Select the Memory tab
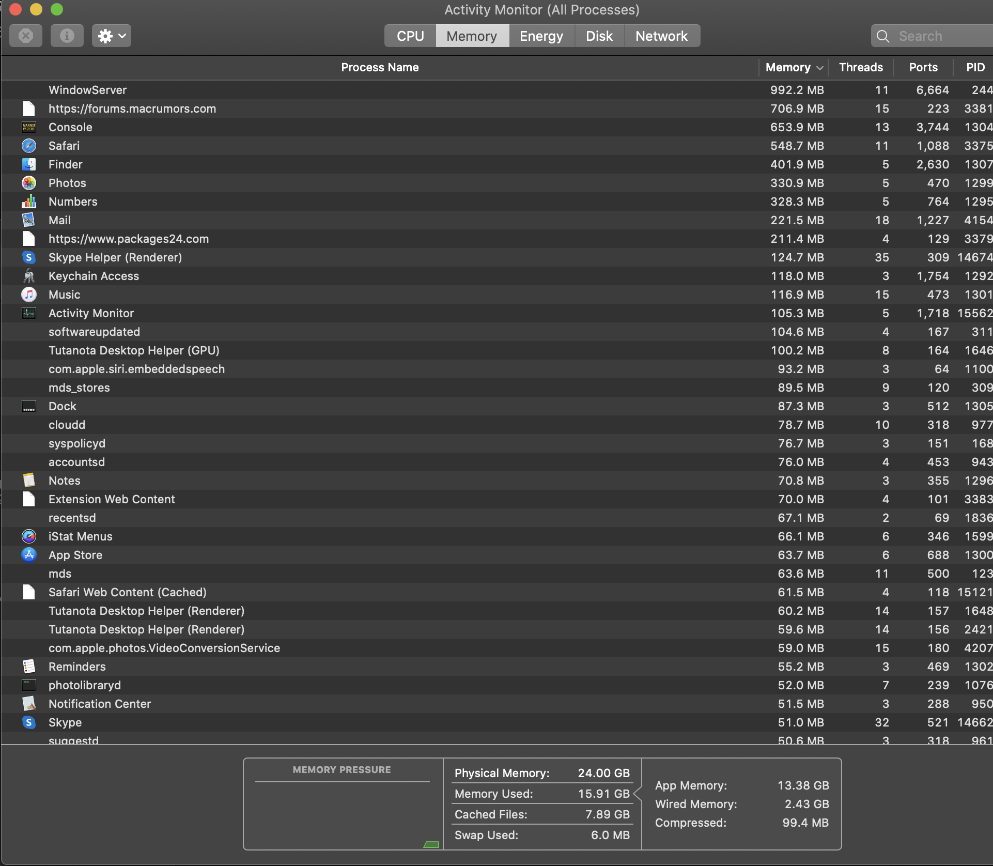The width and height of the screenshot is (993, 866). 472,36
